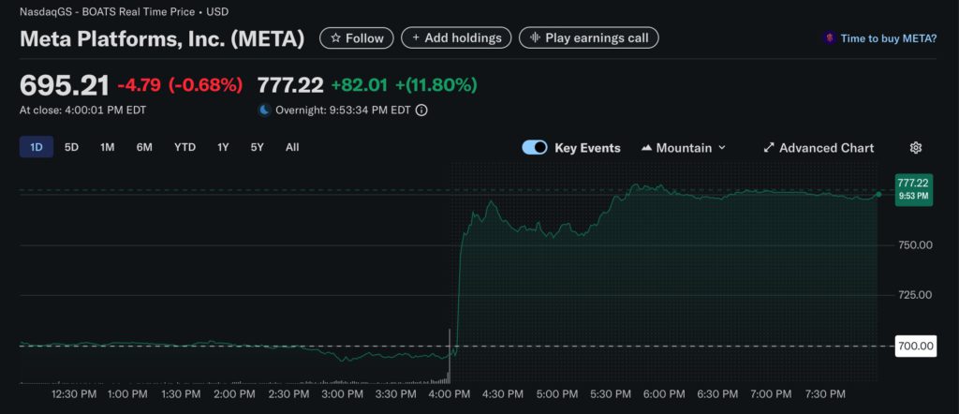The height and width of the screenshot is (414, 959).
Task: Click the Meta Platforms, Inc. (META) title
Action: click(162, 38)
